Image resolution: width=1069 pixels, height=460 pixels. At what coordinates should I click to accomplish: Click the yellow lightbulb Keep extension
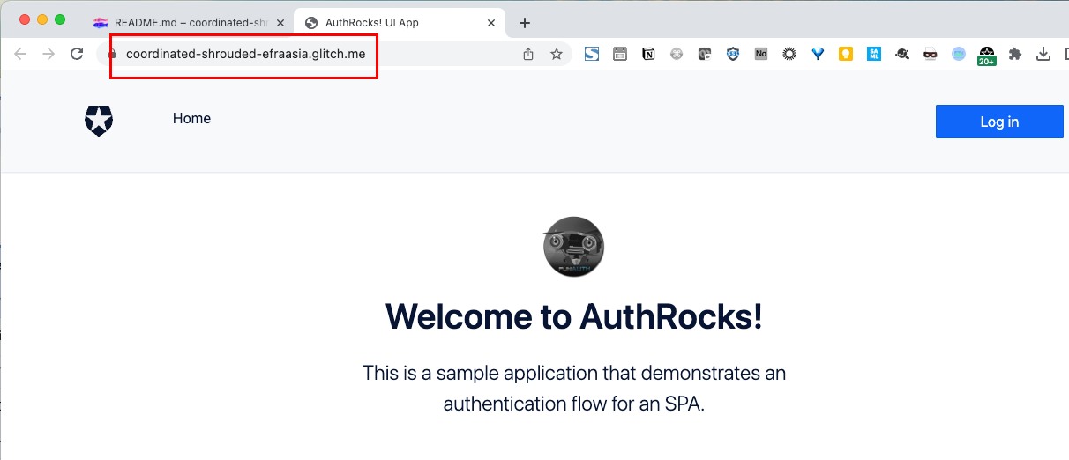click(846, 54)
